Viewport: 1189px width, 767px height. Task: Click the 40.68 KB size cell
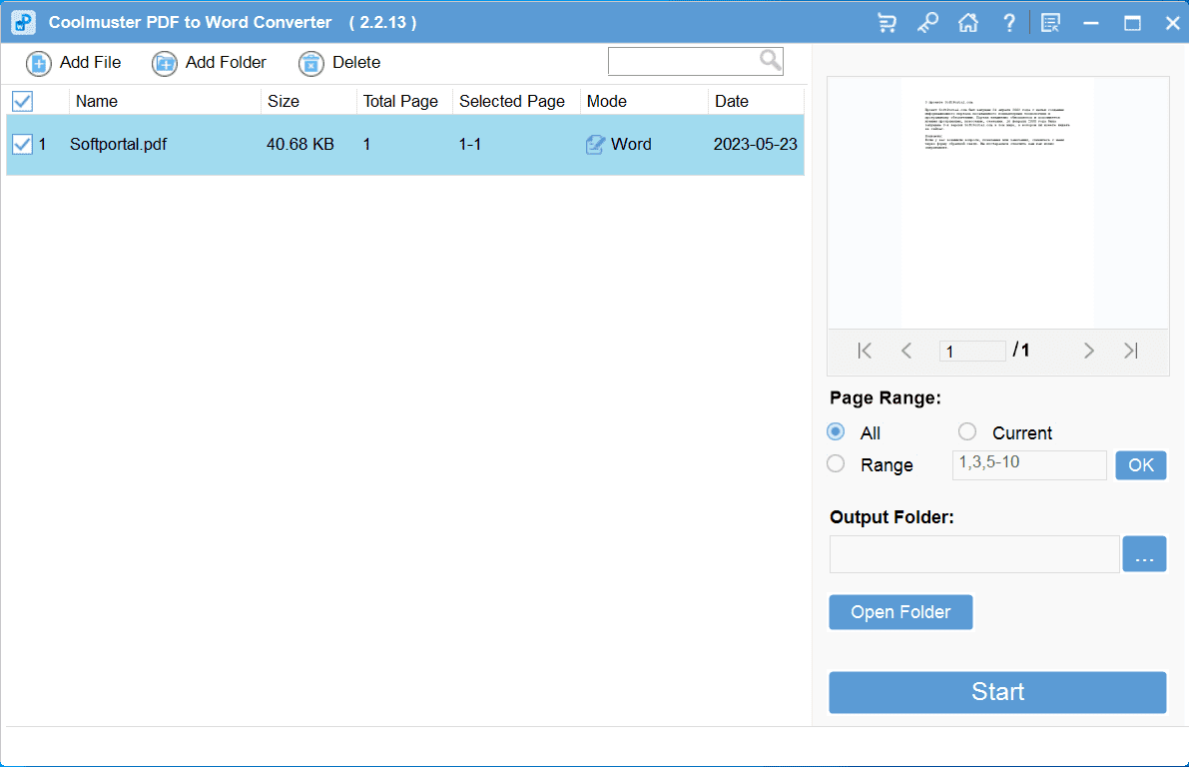[x=300, y=144]
